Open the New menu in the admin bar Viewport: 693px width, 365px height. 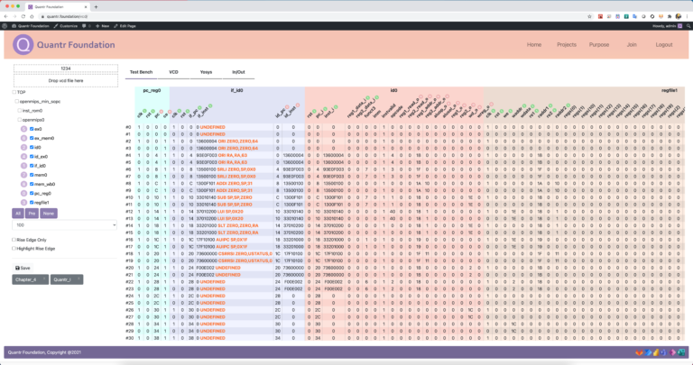[103, 26]
